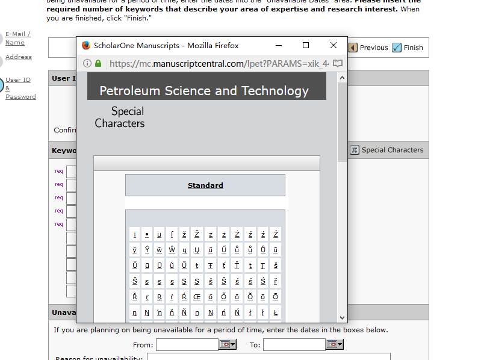
Task: Insert lowercase ű with double acute
Action: (211, 250)
